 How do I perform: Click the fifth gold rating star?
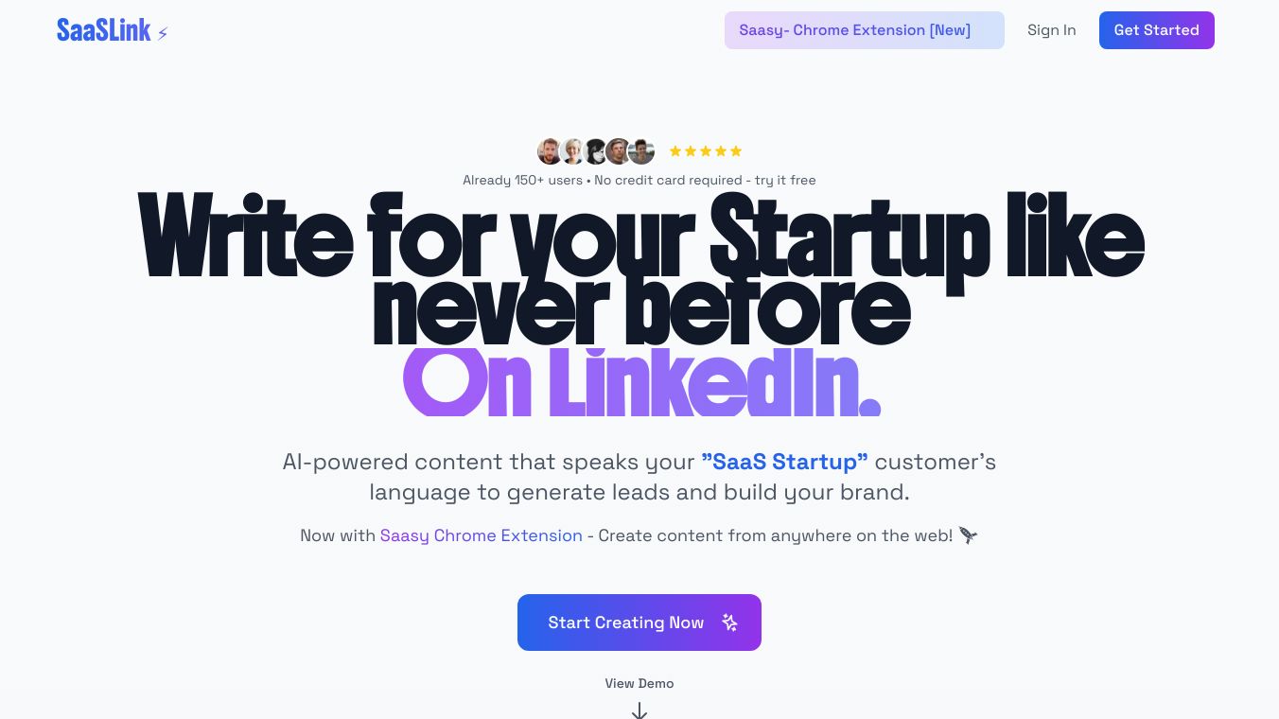pyautogui.click(x=736, y=151)
